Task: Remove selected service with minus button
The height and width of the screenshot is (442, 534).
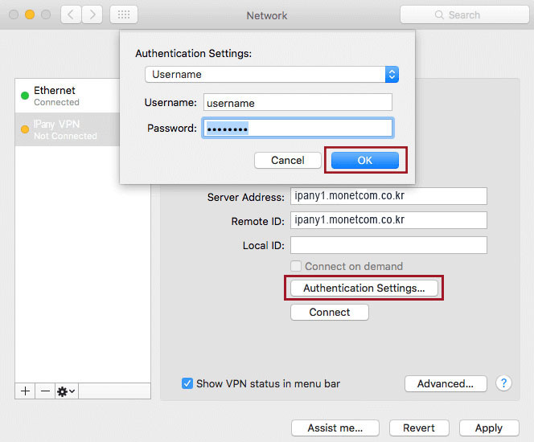Action: (x=45, y=391)
